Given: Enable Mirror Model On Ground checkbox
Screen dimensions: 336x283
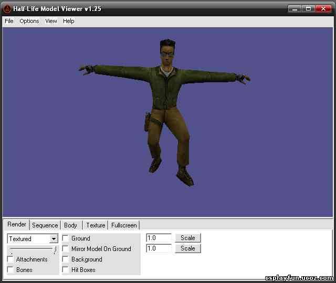Looking at the screenshot, I should click(x=65, y=248).
